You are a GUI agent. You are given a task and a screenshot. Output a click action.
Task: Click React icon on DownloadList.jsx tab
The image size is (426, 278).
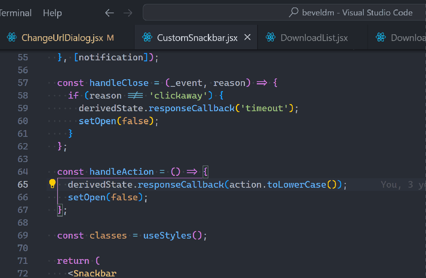271,38
